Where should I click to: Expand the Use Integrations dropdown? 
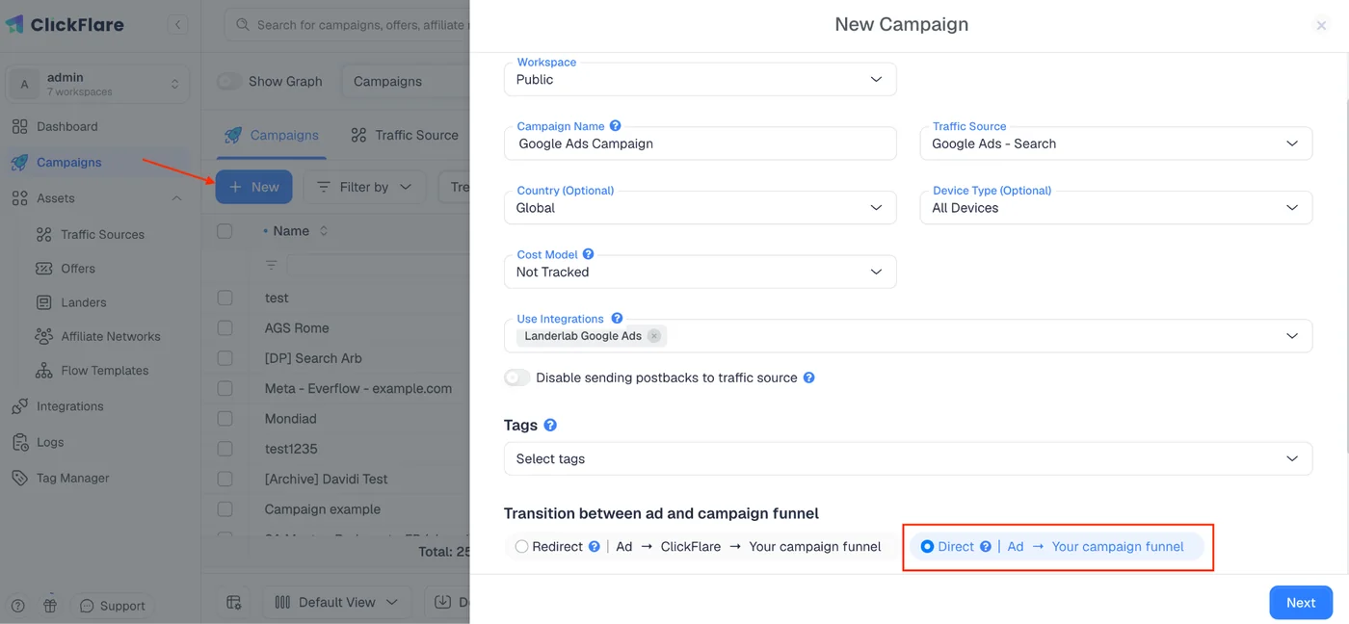[1292, 336]
